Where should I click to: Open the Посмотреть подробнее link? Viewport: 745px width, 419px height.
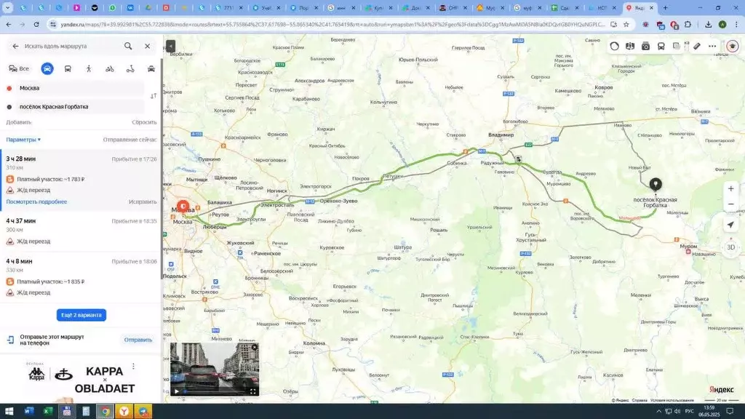click(x=36, y=202)
